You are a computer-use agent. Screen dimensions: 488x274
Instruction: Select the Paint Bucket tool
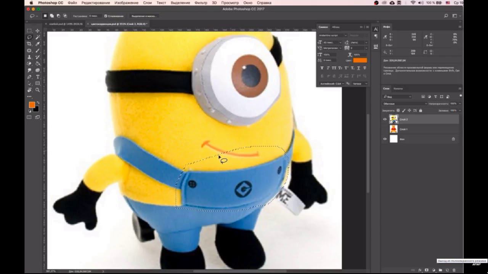38,64
